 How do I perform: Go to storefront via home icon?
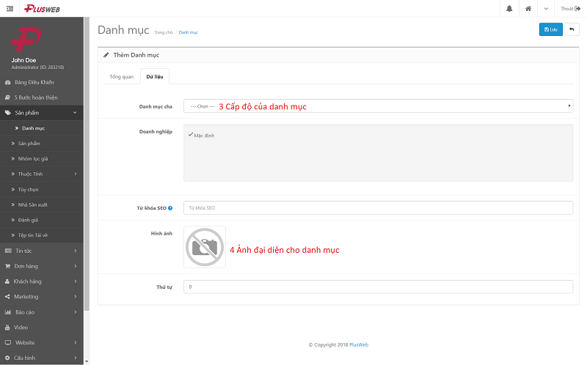528,9
